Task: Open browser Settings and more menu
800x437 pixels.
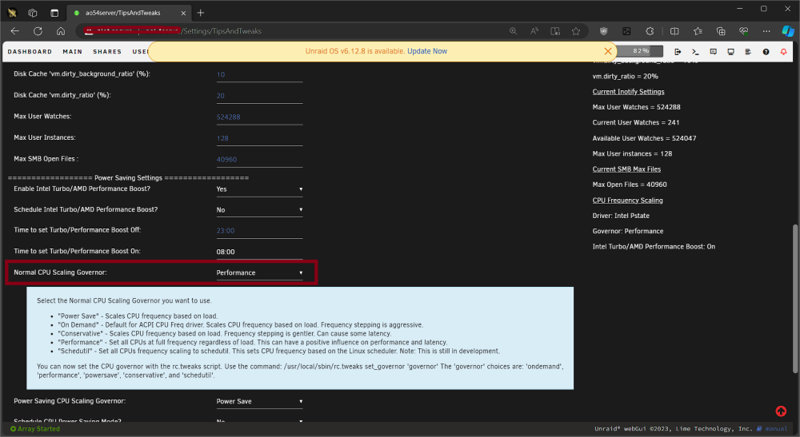Action: click(x=766, y=31)
